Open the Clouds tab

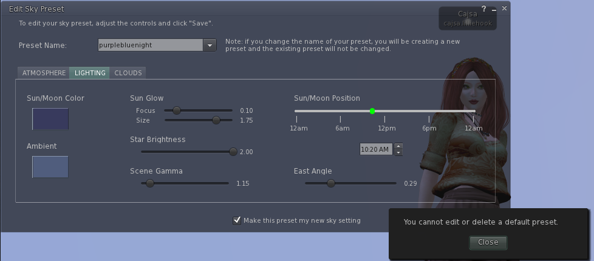pyautogui.click(x=128, y=73)
